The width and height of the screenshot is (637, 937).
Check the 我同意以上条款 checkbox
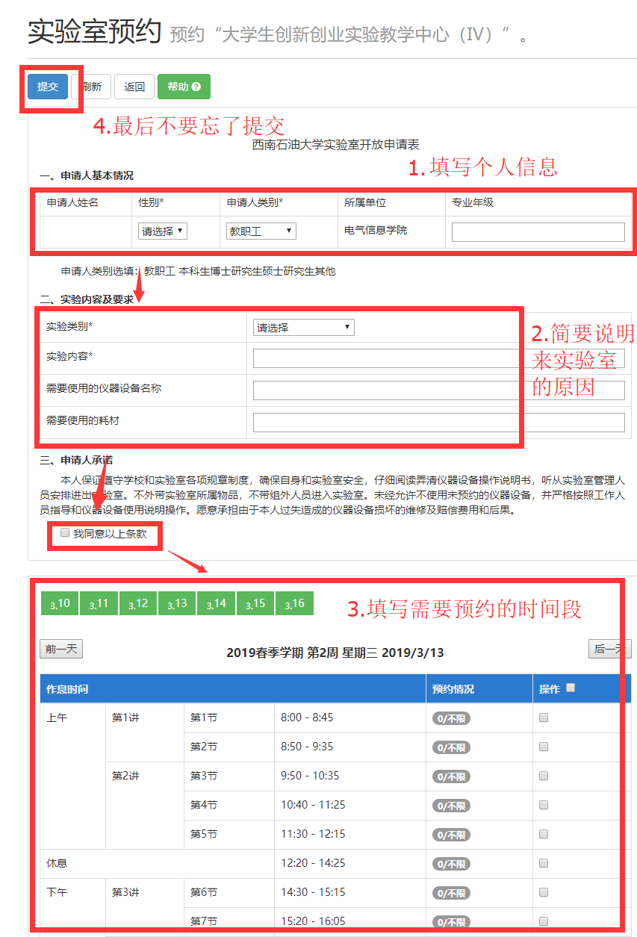pyautogui.click(x=65, y=533)
